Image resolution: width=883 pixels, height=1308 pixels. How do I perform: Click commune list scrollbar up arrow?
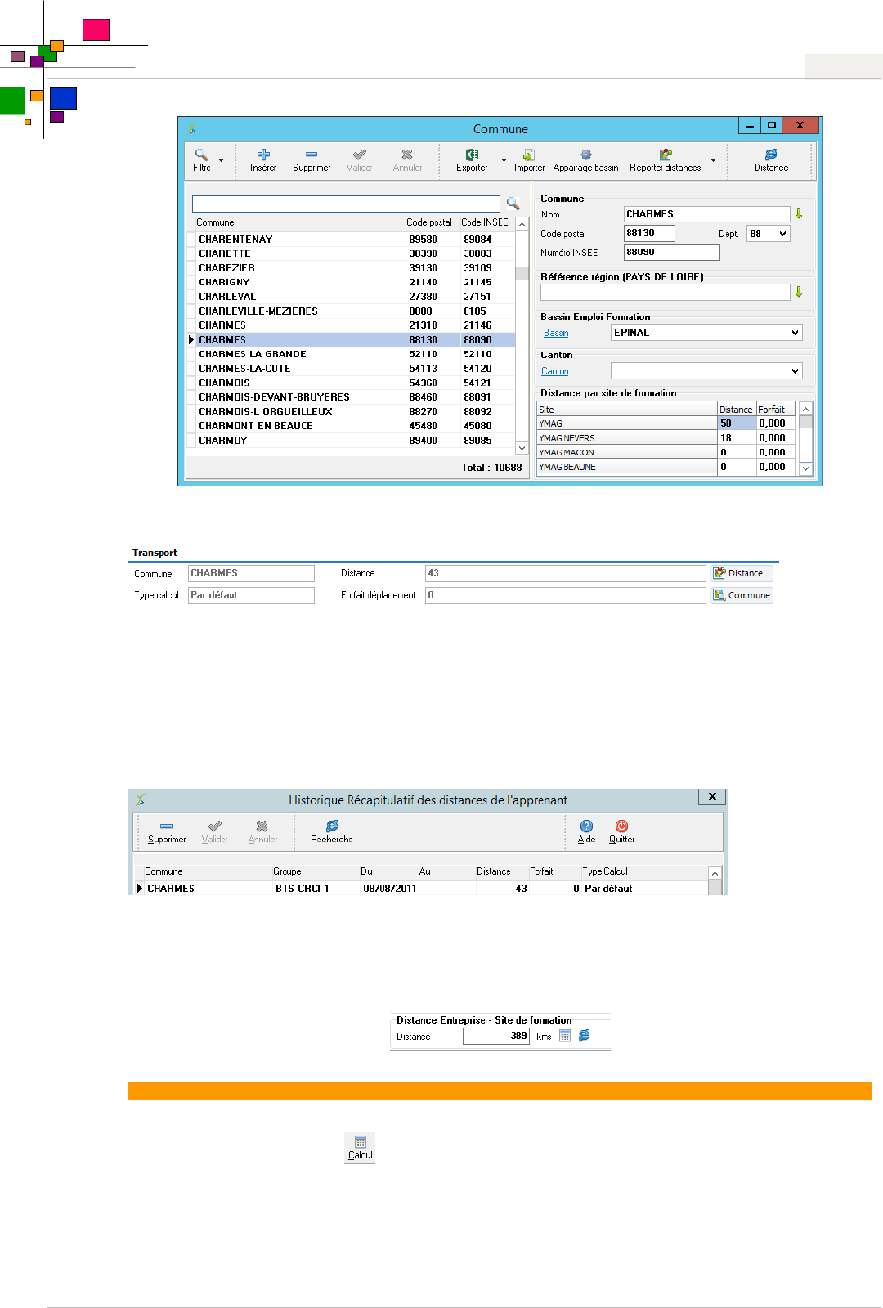[522, 224]
